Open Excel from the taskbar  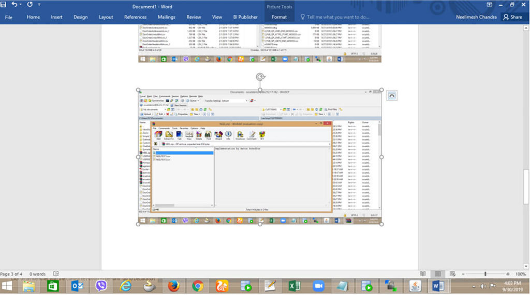(295, 287)
